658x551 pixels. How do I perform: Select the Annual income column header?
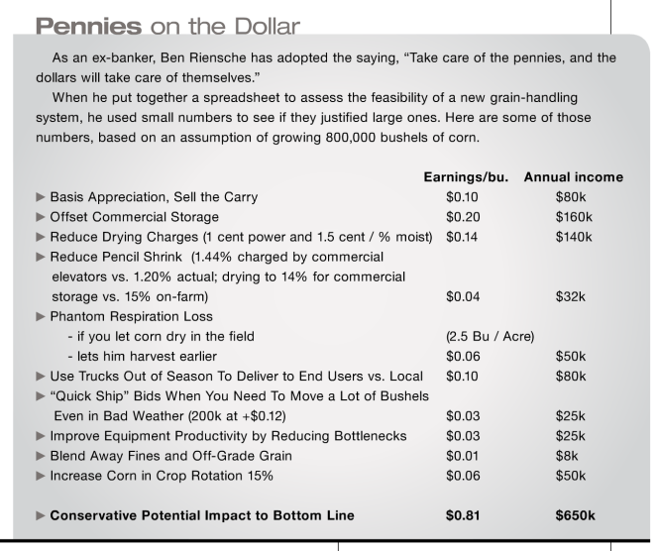point(573,177)
